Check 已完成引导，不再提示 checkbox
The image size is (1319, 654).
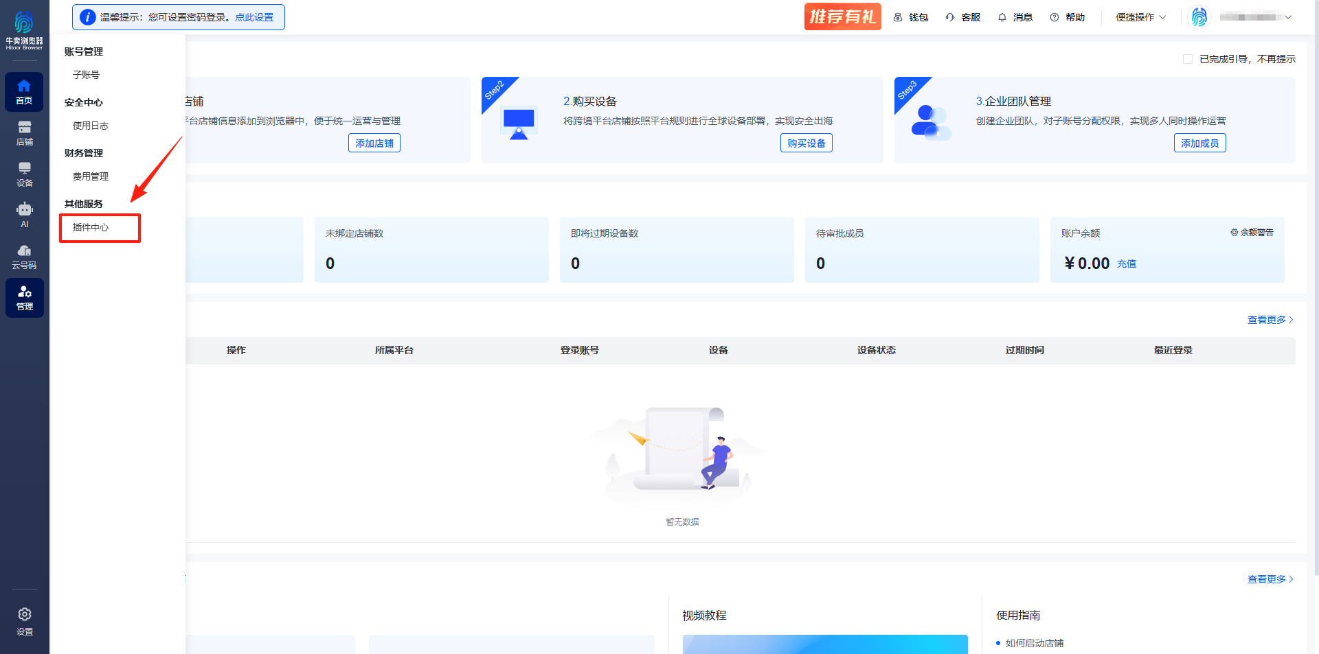click(1188, 59)
